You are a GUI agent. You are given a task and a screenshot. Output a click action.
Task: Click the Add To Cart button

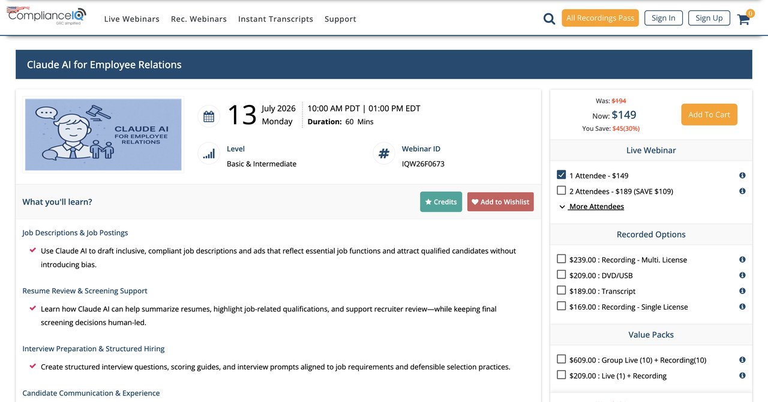click(x=709, y=115)
